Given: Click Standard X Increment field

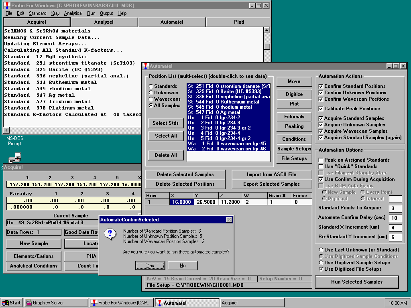Looking at the screenshot, I should [x=395, y=228].
